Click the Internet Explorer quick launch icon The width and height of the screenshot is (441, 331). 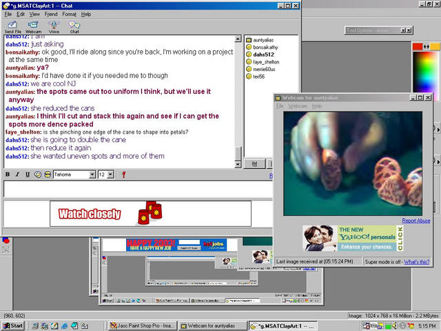(64, 326)
